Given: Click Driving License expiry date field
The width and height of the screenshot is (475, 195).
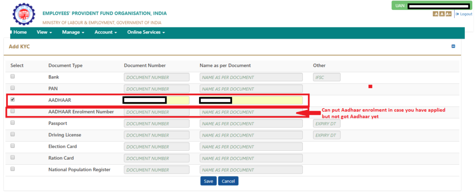Looking at the screenshot, I should coord(327,135).
